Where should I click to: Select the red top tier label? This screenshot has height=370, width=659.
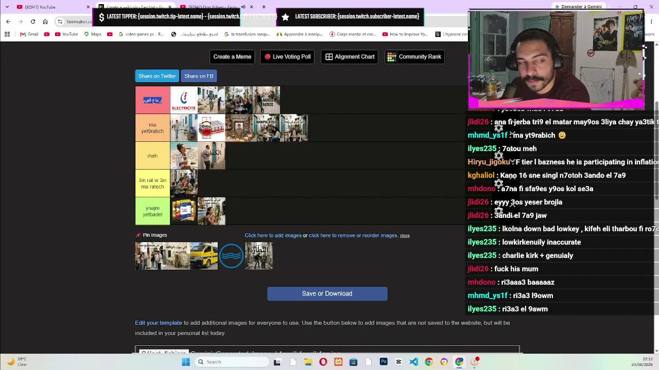click(x=152, y=100)
